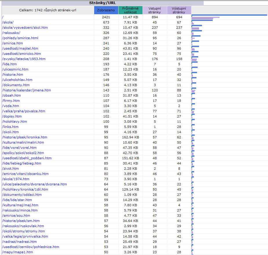Open /historie/plsek/kronika.htm link
Image resolution: width=268 pixels, height=255 pixels.
pos(24,137)
